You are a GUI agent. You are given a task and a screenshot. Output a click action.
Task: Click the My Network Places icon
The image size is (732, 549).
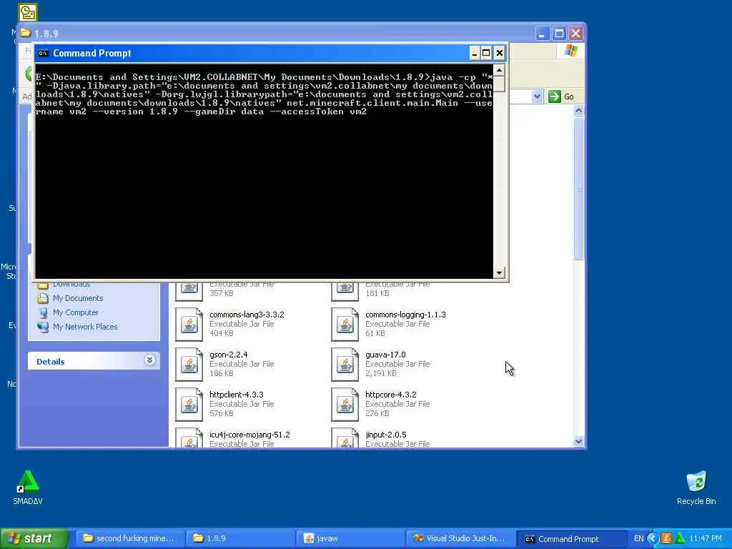tap(43, 327)
